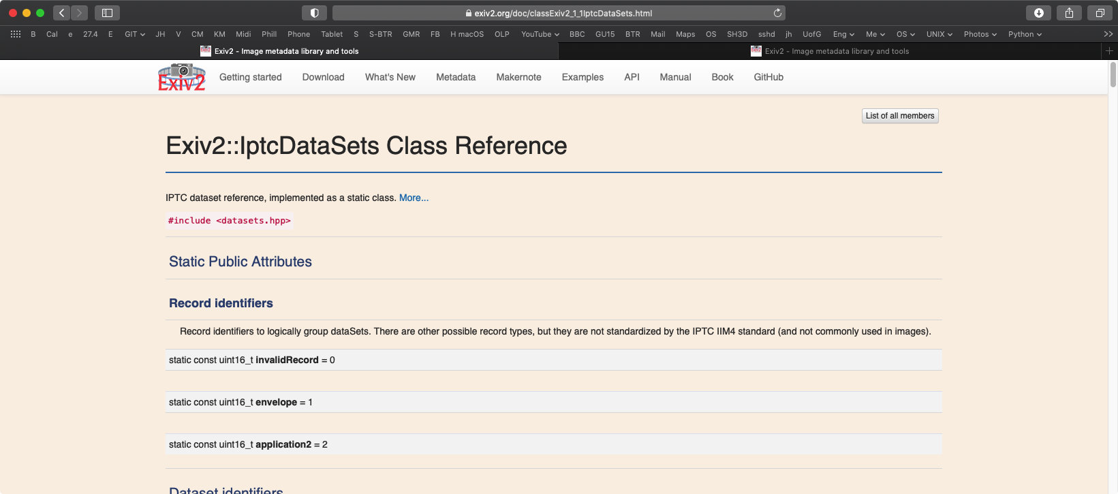Show downloads with the download arrow icon
Viewport: 1118px width, 494px height.
[1038, 13]
